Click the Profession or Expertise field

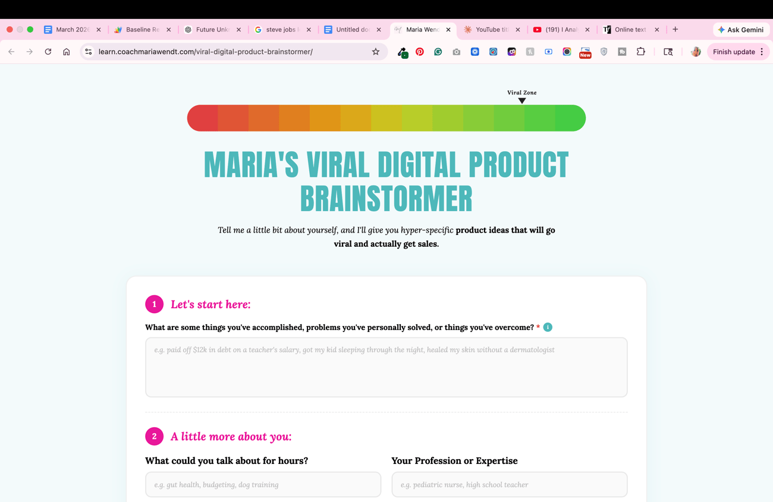[x=509, y=485]
